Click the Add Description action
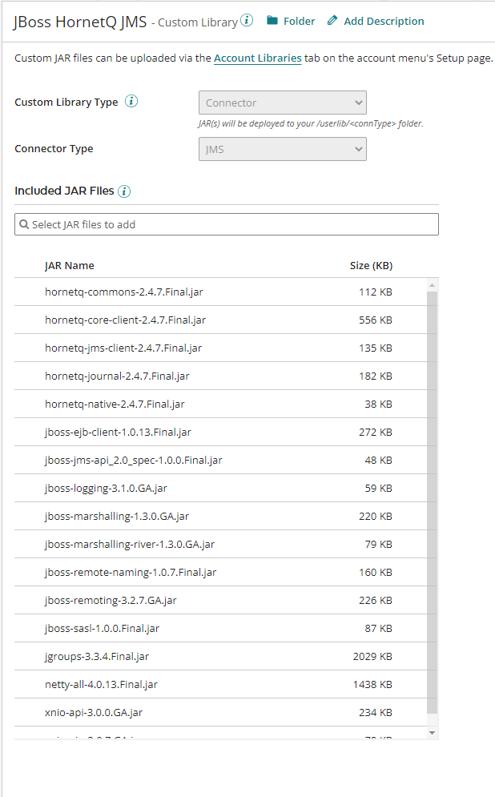Image resolution: width=495 pixels, height=797 pixels. coord(383,22)
